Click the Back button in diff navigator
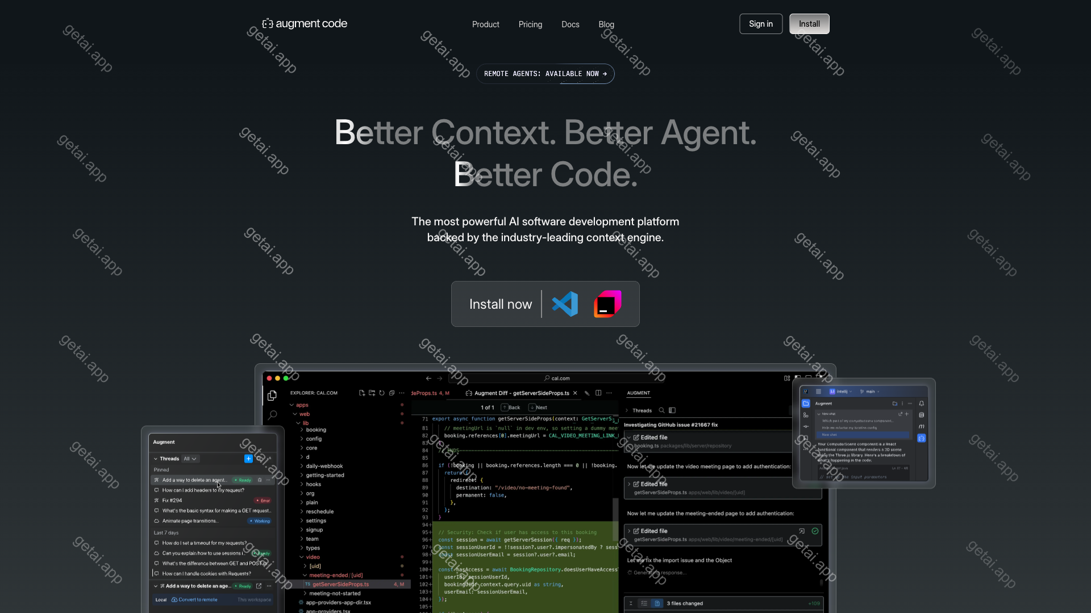1091x613 pixels. 511,408
